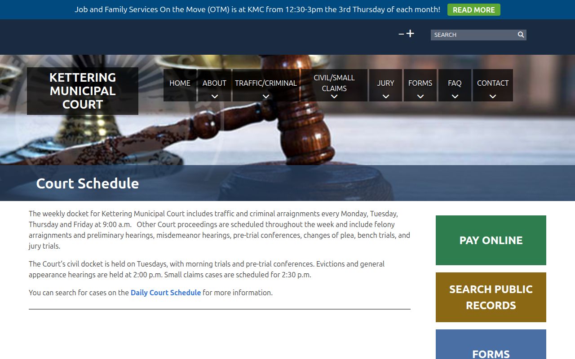Click the green Read More button
The height and width of the screenshot is (359, 575).
click(474, 10)
